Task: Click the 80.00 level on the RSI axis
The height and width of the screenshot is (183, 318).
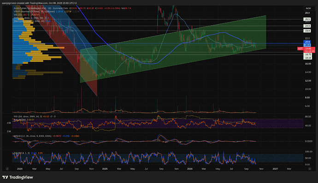Action: [308, 116]
